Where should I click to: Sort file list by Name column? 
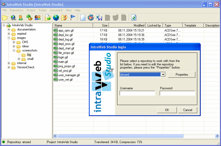73,25
